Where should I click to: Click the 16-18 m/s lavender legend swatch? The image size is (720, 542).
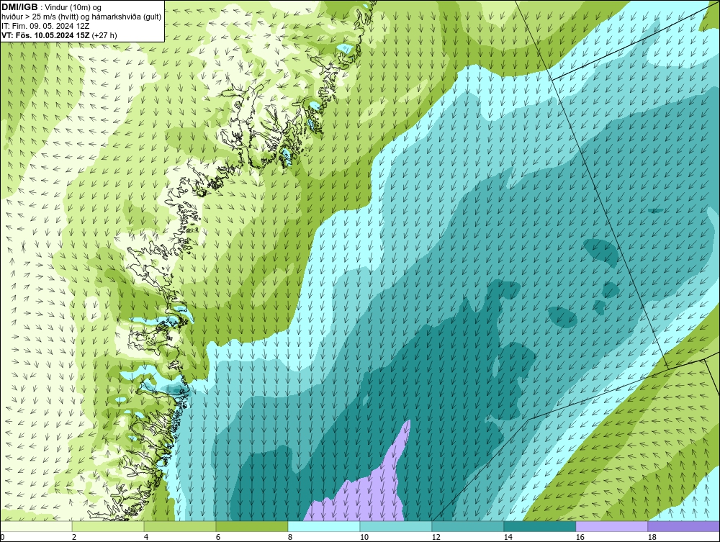pos(611,526)
